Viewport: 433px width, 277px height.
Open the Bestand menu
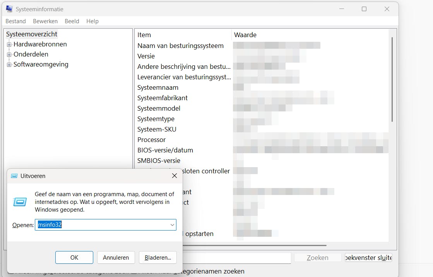(x=15, y=21)
